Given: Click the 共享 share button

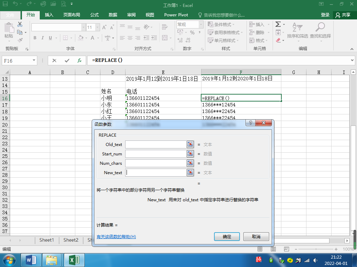Looking at the screenshot, I should 343,15.
